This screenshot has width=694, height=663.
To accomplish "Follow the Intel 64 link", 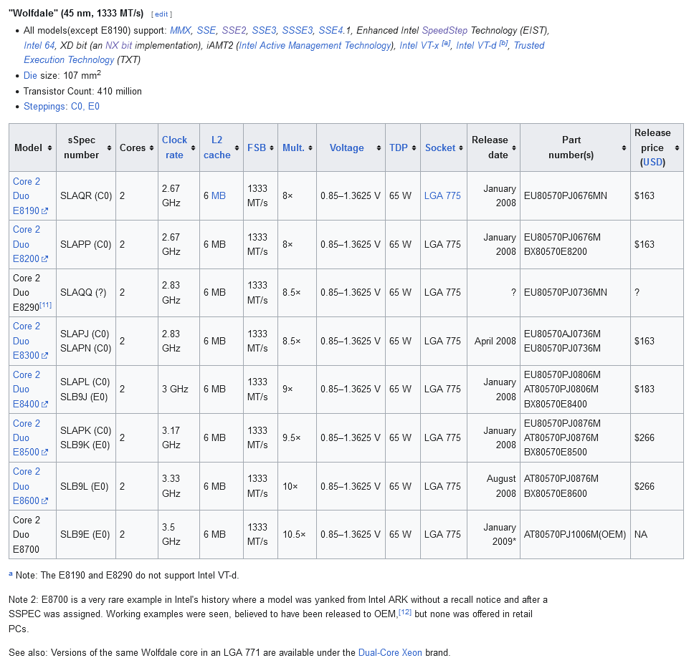I will [x=39, y=46].
